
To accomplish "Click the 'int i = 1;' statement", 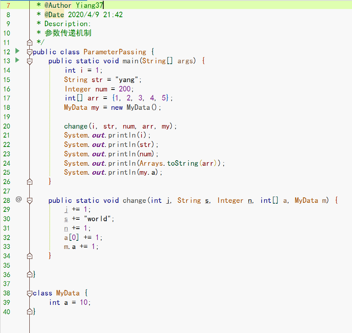I will coord(84,70).
